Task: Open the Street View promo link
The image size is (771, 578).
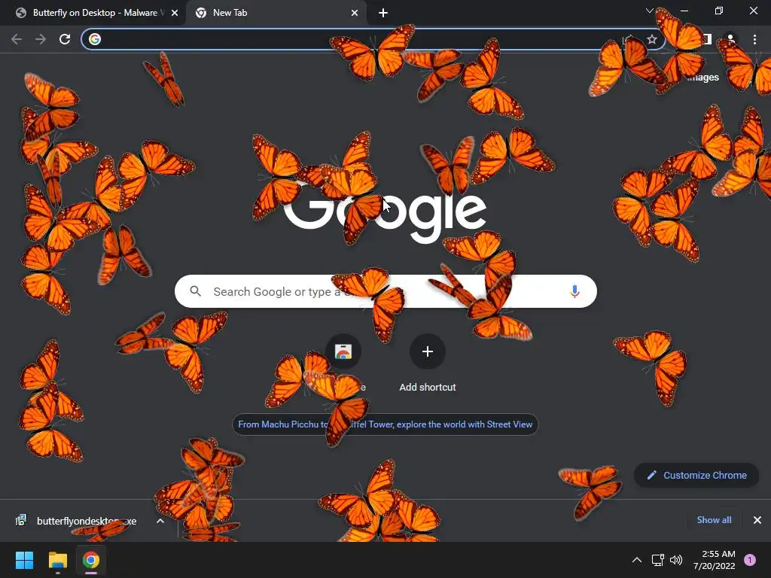Action: click(385, 424)
